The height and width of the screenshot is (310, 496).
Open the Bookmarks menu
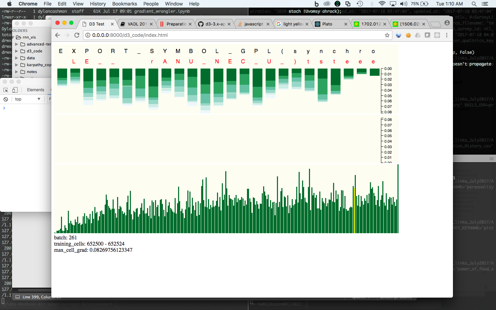(124, 4)
